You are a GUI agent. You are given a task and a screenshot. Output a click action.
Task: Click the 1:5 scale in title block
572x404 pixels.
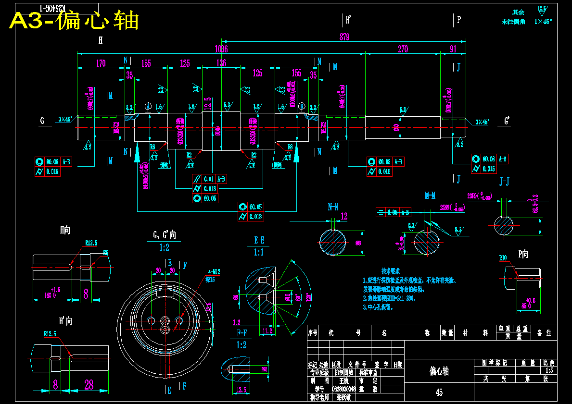coord(548,371)
